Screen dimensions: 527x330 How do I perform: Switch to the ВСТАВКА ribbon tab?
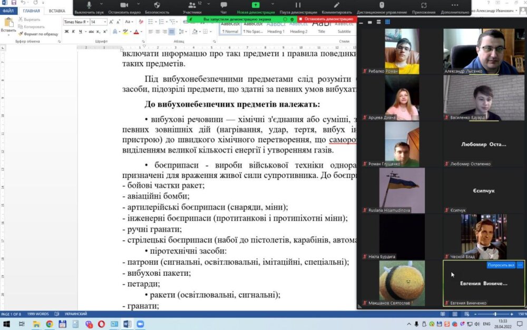tap(57, 11)
